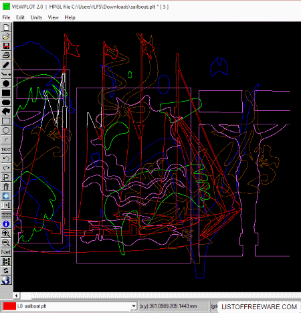Open the Units menu
Image resolution: width=301 pixels, height=313 pixels.
pyautogui.click(x=36, y=17)
